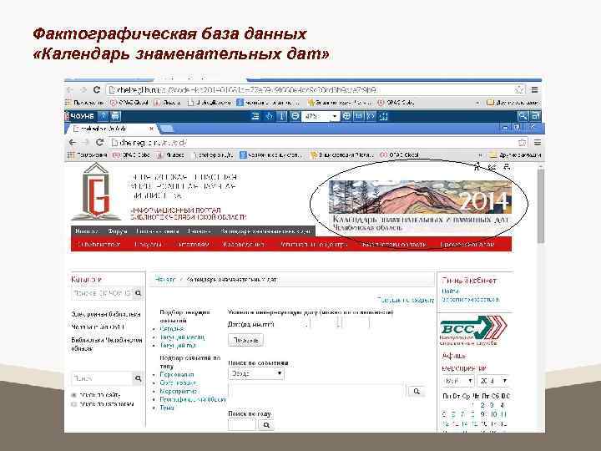Click the Приложения apps icon in inner bookmarks

click(x=70, y=155)
